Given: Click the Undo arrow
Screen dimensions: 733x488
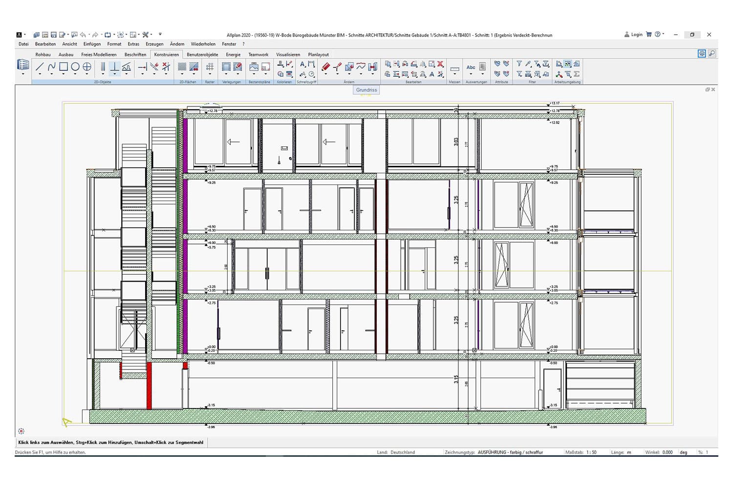Looking at the screenshot, I should click(83, 35).
